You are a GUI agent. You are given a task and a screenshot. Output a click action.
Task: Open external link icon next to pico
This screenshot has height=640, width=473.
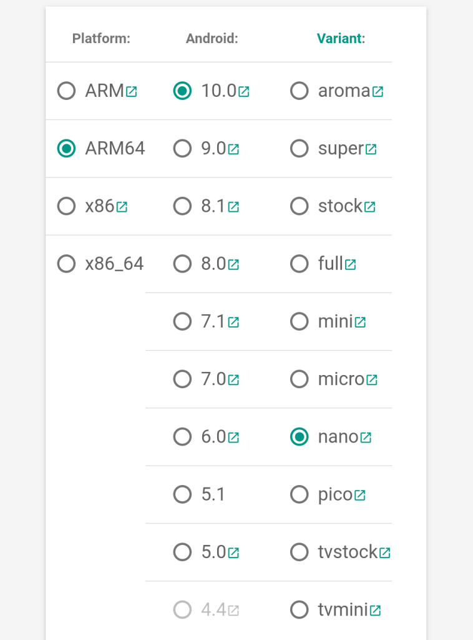[x=359, y=496]
